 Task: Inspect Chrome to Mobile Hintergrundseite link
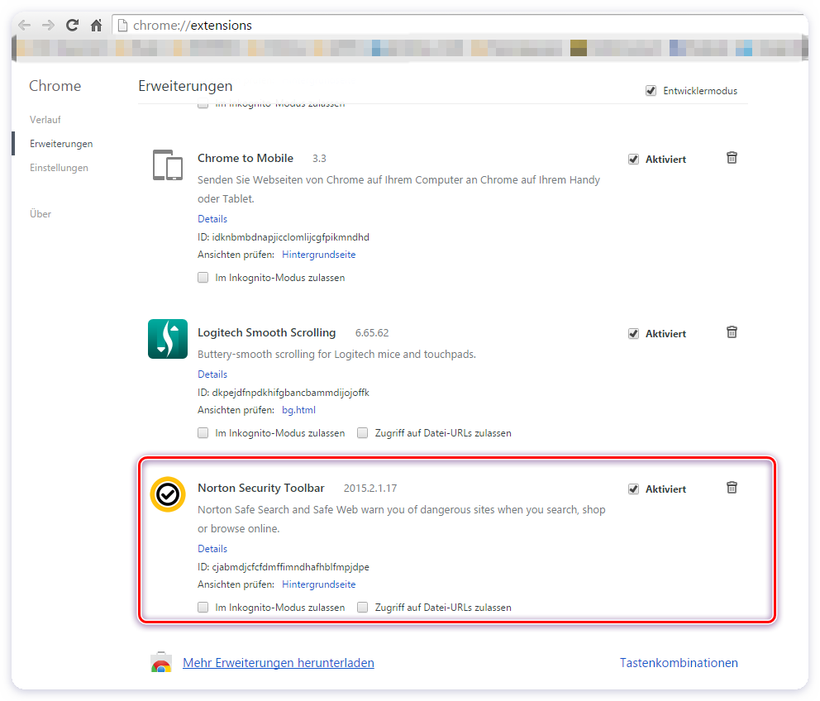318,255
